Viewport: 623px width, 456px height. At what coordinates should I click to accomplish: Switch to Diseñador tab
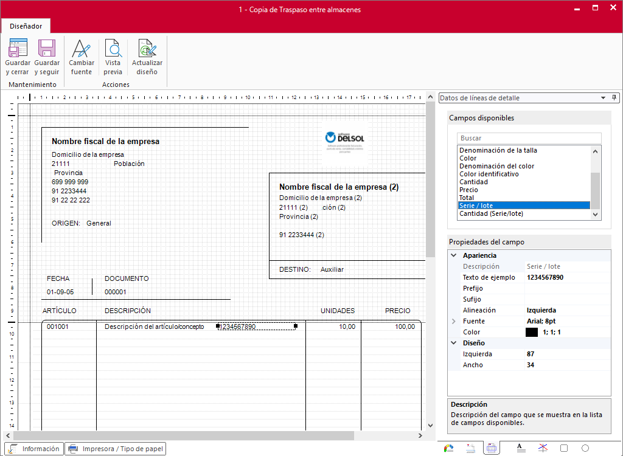(x=26, y=26)
